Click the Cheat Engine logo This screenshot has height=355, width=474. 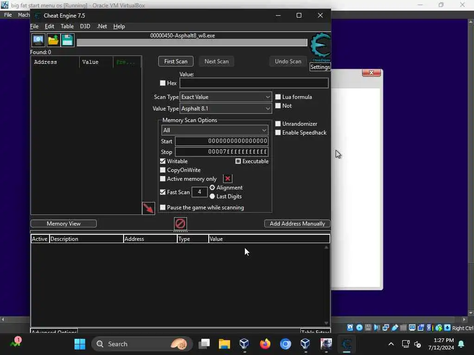click(x=320, y=46)
